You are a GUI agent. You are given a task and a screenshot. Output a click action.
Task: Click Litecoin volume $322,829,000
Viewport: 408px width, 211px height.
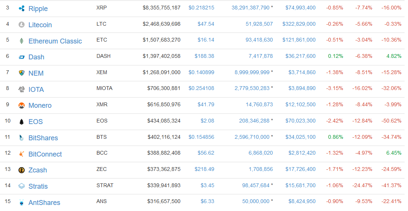tap(299, 24)
